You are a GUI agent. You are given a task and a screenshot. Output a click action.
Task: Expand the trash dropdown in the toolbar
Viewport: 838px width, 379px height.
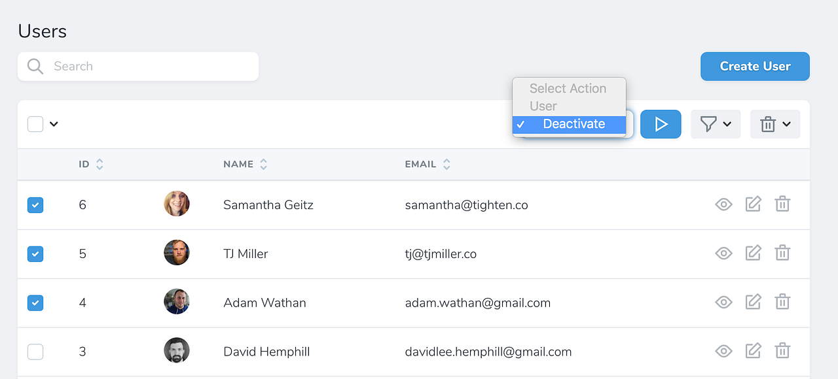(x=775, y=124)
